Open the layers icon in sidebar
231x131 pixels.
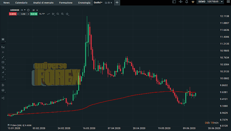click(x=3, y=90)
